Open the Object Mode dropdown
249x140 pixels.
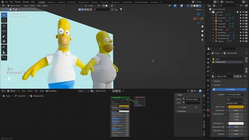(15, 6)
